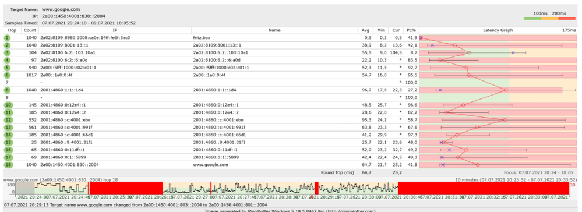Viewport: 582px width, 212px height.
Task: Select hop 6 green circle icon
Action: click(8, 75)
